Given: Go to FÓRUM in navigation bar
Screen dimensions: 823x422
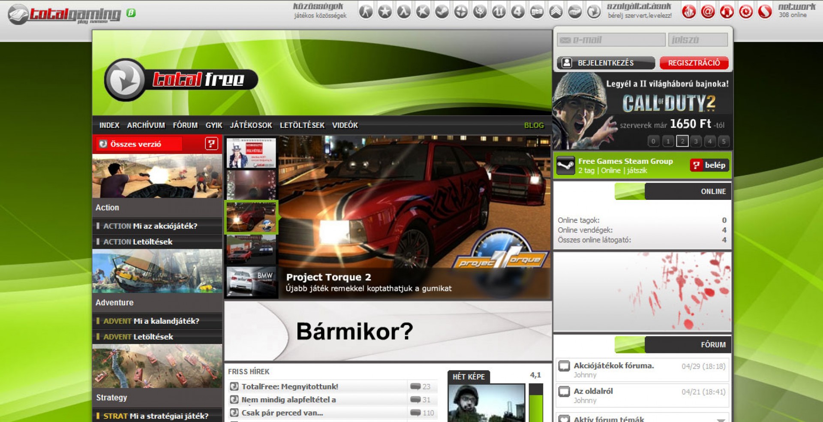Looking at the screenshot, I should 185,125.
